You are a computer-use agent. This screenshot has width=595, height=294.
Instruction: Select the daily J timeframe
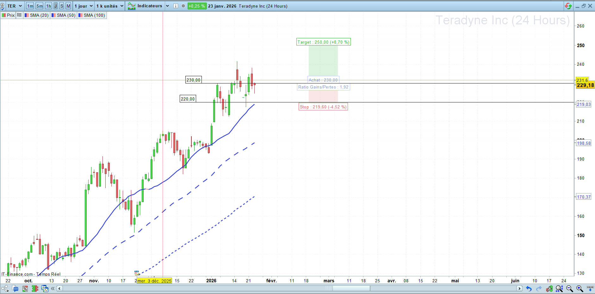coord(56,6)
